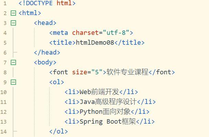Click the closing </title> tag
The width and height of the screenshot is (209, 137).
tap(129, 43)
